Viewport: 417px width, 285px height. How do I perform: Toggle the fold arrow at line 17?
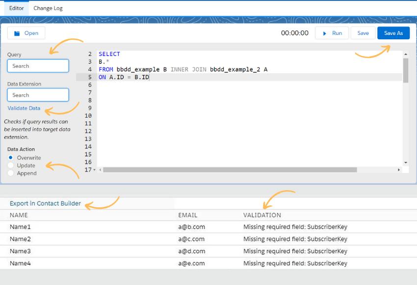94,170
